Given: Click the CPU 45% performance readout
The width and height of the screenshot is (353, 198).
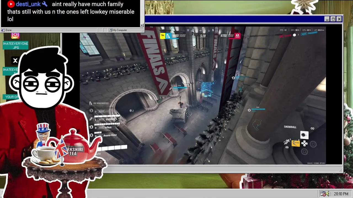Looking at the screenshot, I should click(x=307, y=30).
